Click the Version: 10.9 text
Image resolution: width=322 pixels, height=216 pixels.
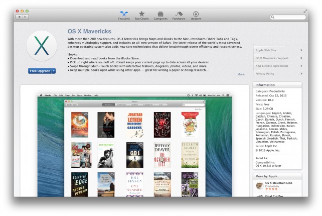tap(264, 100)
